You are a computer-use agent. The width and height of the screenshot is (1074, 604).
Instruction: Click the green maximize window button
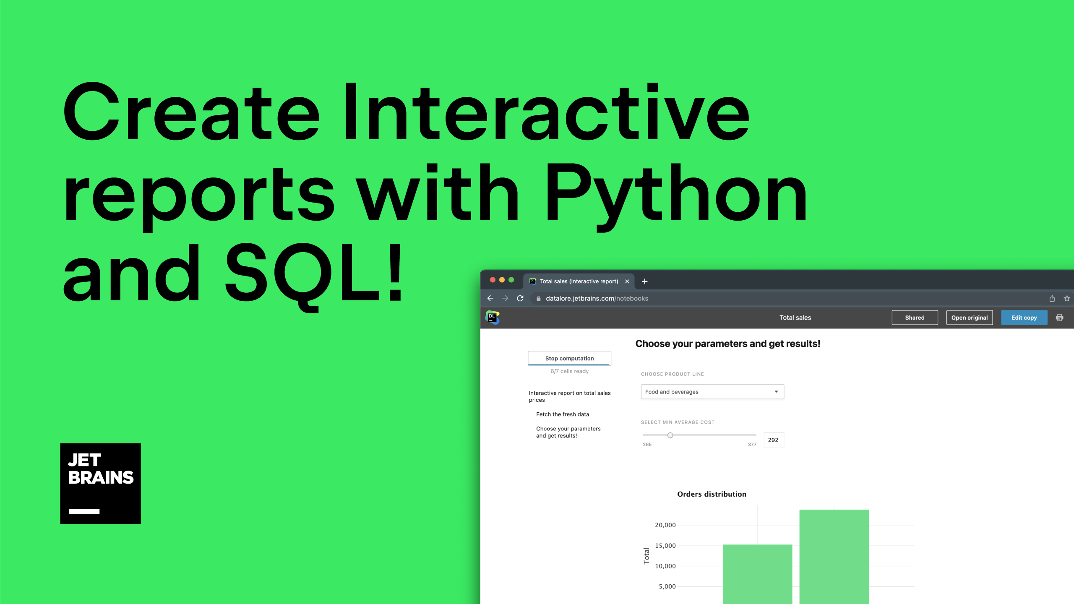tap(511, 280)
